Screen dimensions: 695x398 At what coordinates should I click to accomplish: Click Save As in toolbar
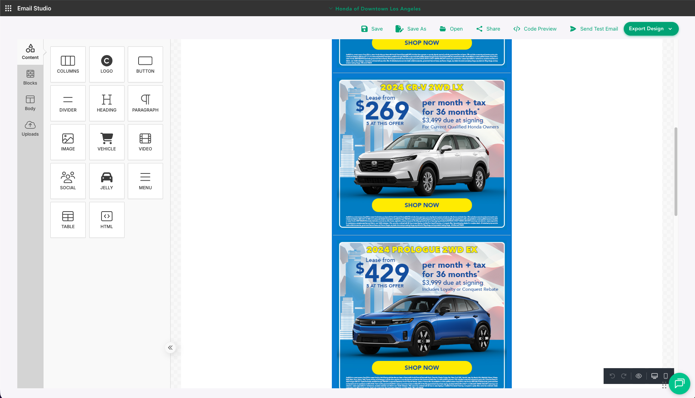(411, 29)
